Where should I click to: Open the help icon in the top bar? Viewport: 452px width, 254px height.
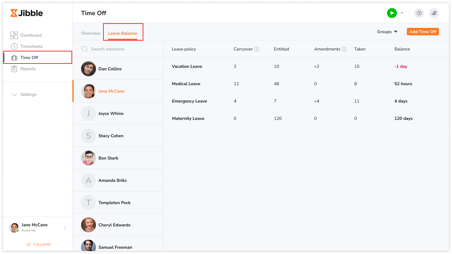click(419, 13)
